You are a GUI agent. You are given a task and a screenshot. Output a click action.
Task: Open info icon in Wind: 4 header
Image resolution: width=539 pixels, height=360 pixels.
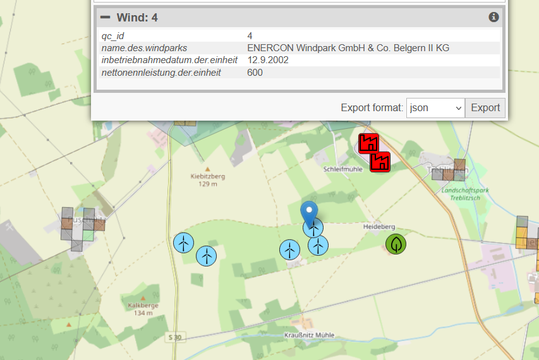pyautogui.click(x=494, y=17)
